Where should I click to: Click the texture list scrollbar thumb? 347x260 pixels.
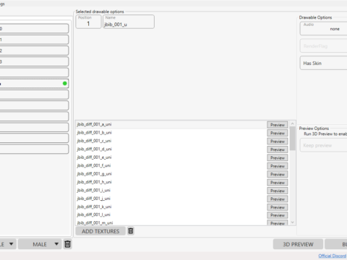pyautogui.click(x=293, y=139)
